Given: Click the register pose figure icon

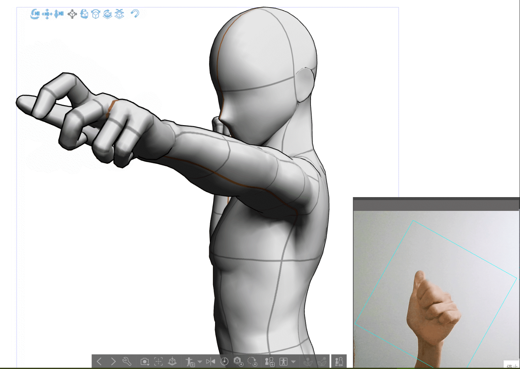Looking at the screenshot, I should tap(190, 361).
